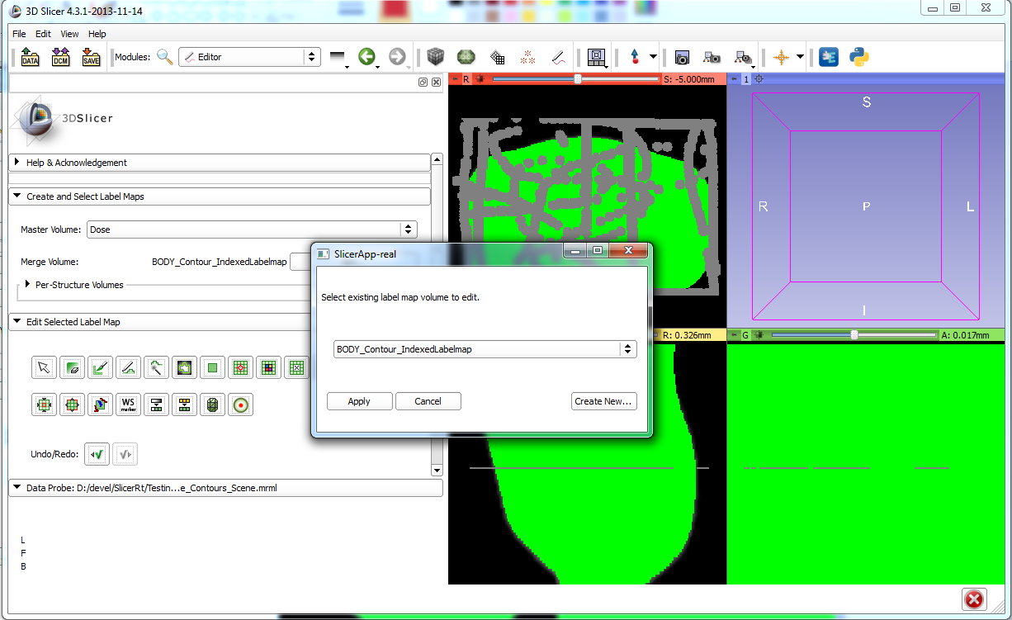Click the Undo button next to Undo/Redo

97,453
